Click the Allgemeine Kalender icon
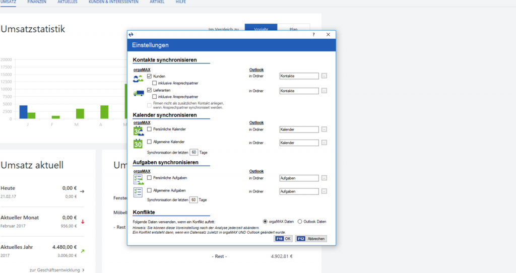 point(138,144)
